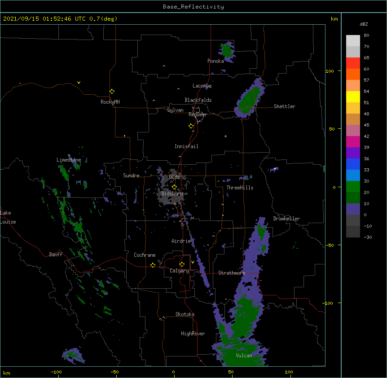Click the -100 tick on the bottom axis
Screen dimensions: 387x378
click(x=56, y=372)
